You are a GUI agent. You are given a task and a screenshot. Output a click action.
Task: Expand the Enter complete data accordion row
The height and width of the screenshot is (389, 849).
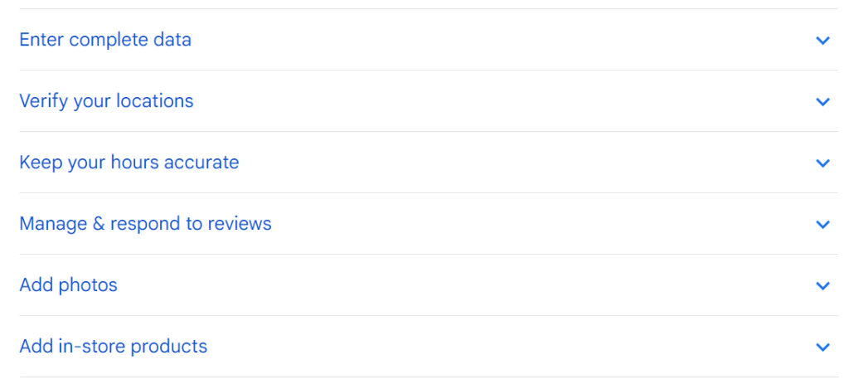[x=429, y=40]
